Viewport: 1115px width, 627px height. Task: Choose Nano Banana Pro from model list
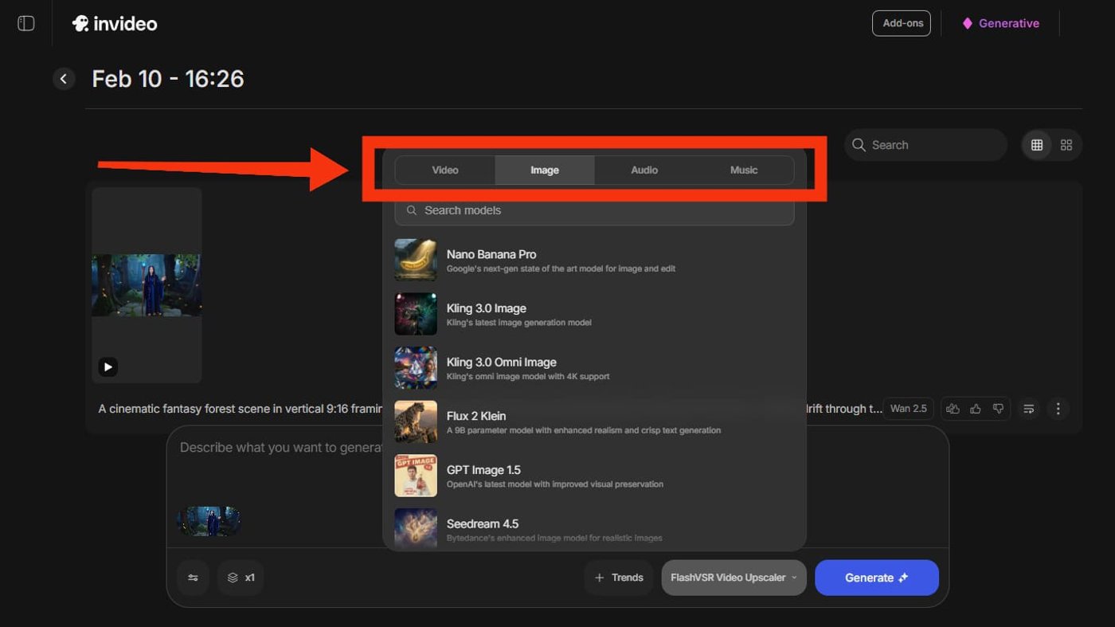pos(491,260)
